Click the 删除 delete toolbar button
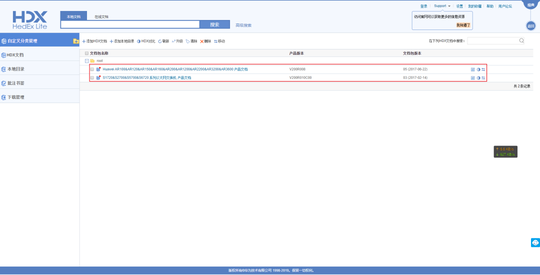The image size is (540, 275). coord(205,41)
